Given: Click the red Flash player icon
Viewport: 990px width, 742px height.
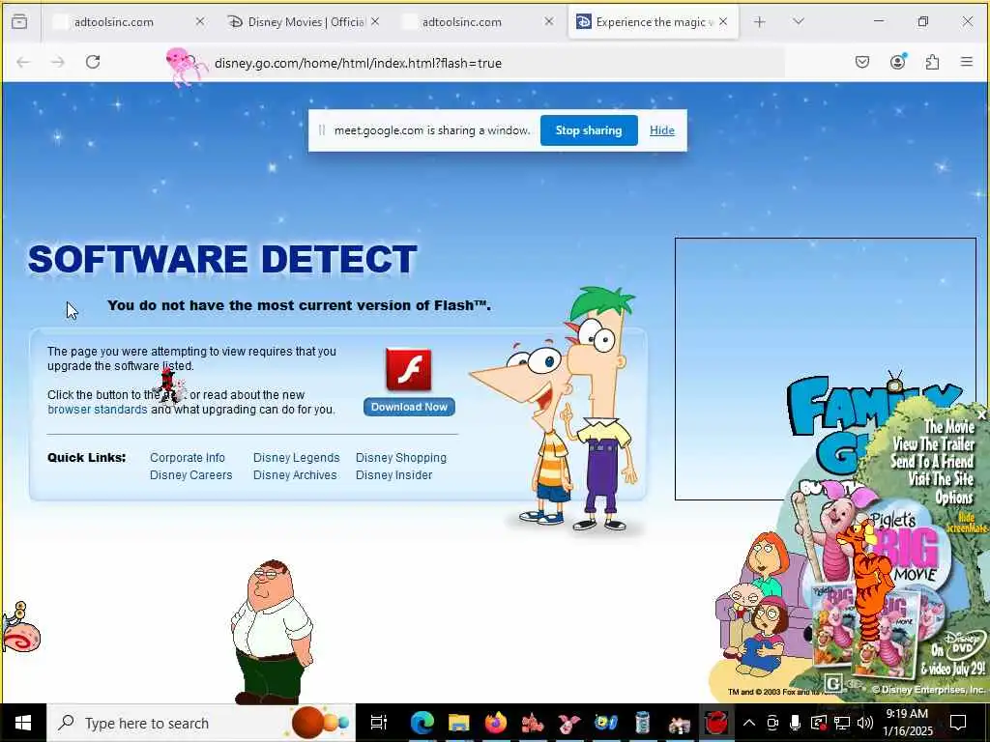Looking at the screenshot, I should point(409,370).
